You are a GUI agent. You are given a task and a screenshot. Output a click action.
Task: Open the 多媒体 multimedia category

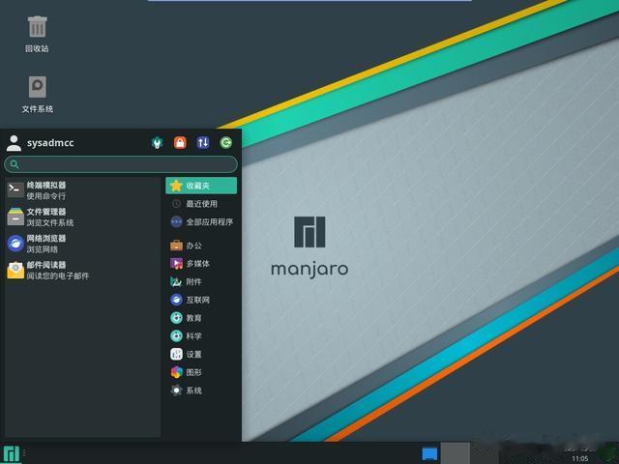coord(201,264)
